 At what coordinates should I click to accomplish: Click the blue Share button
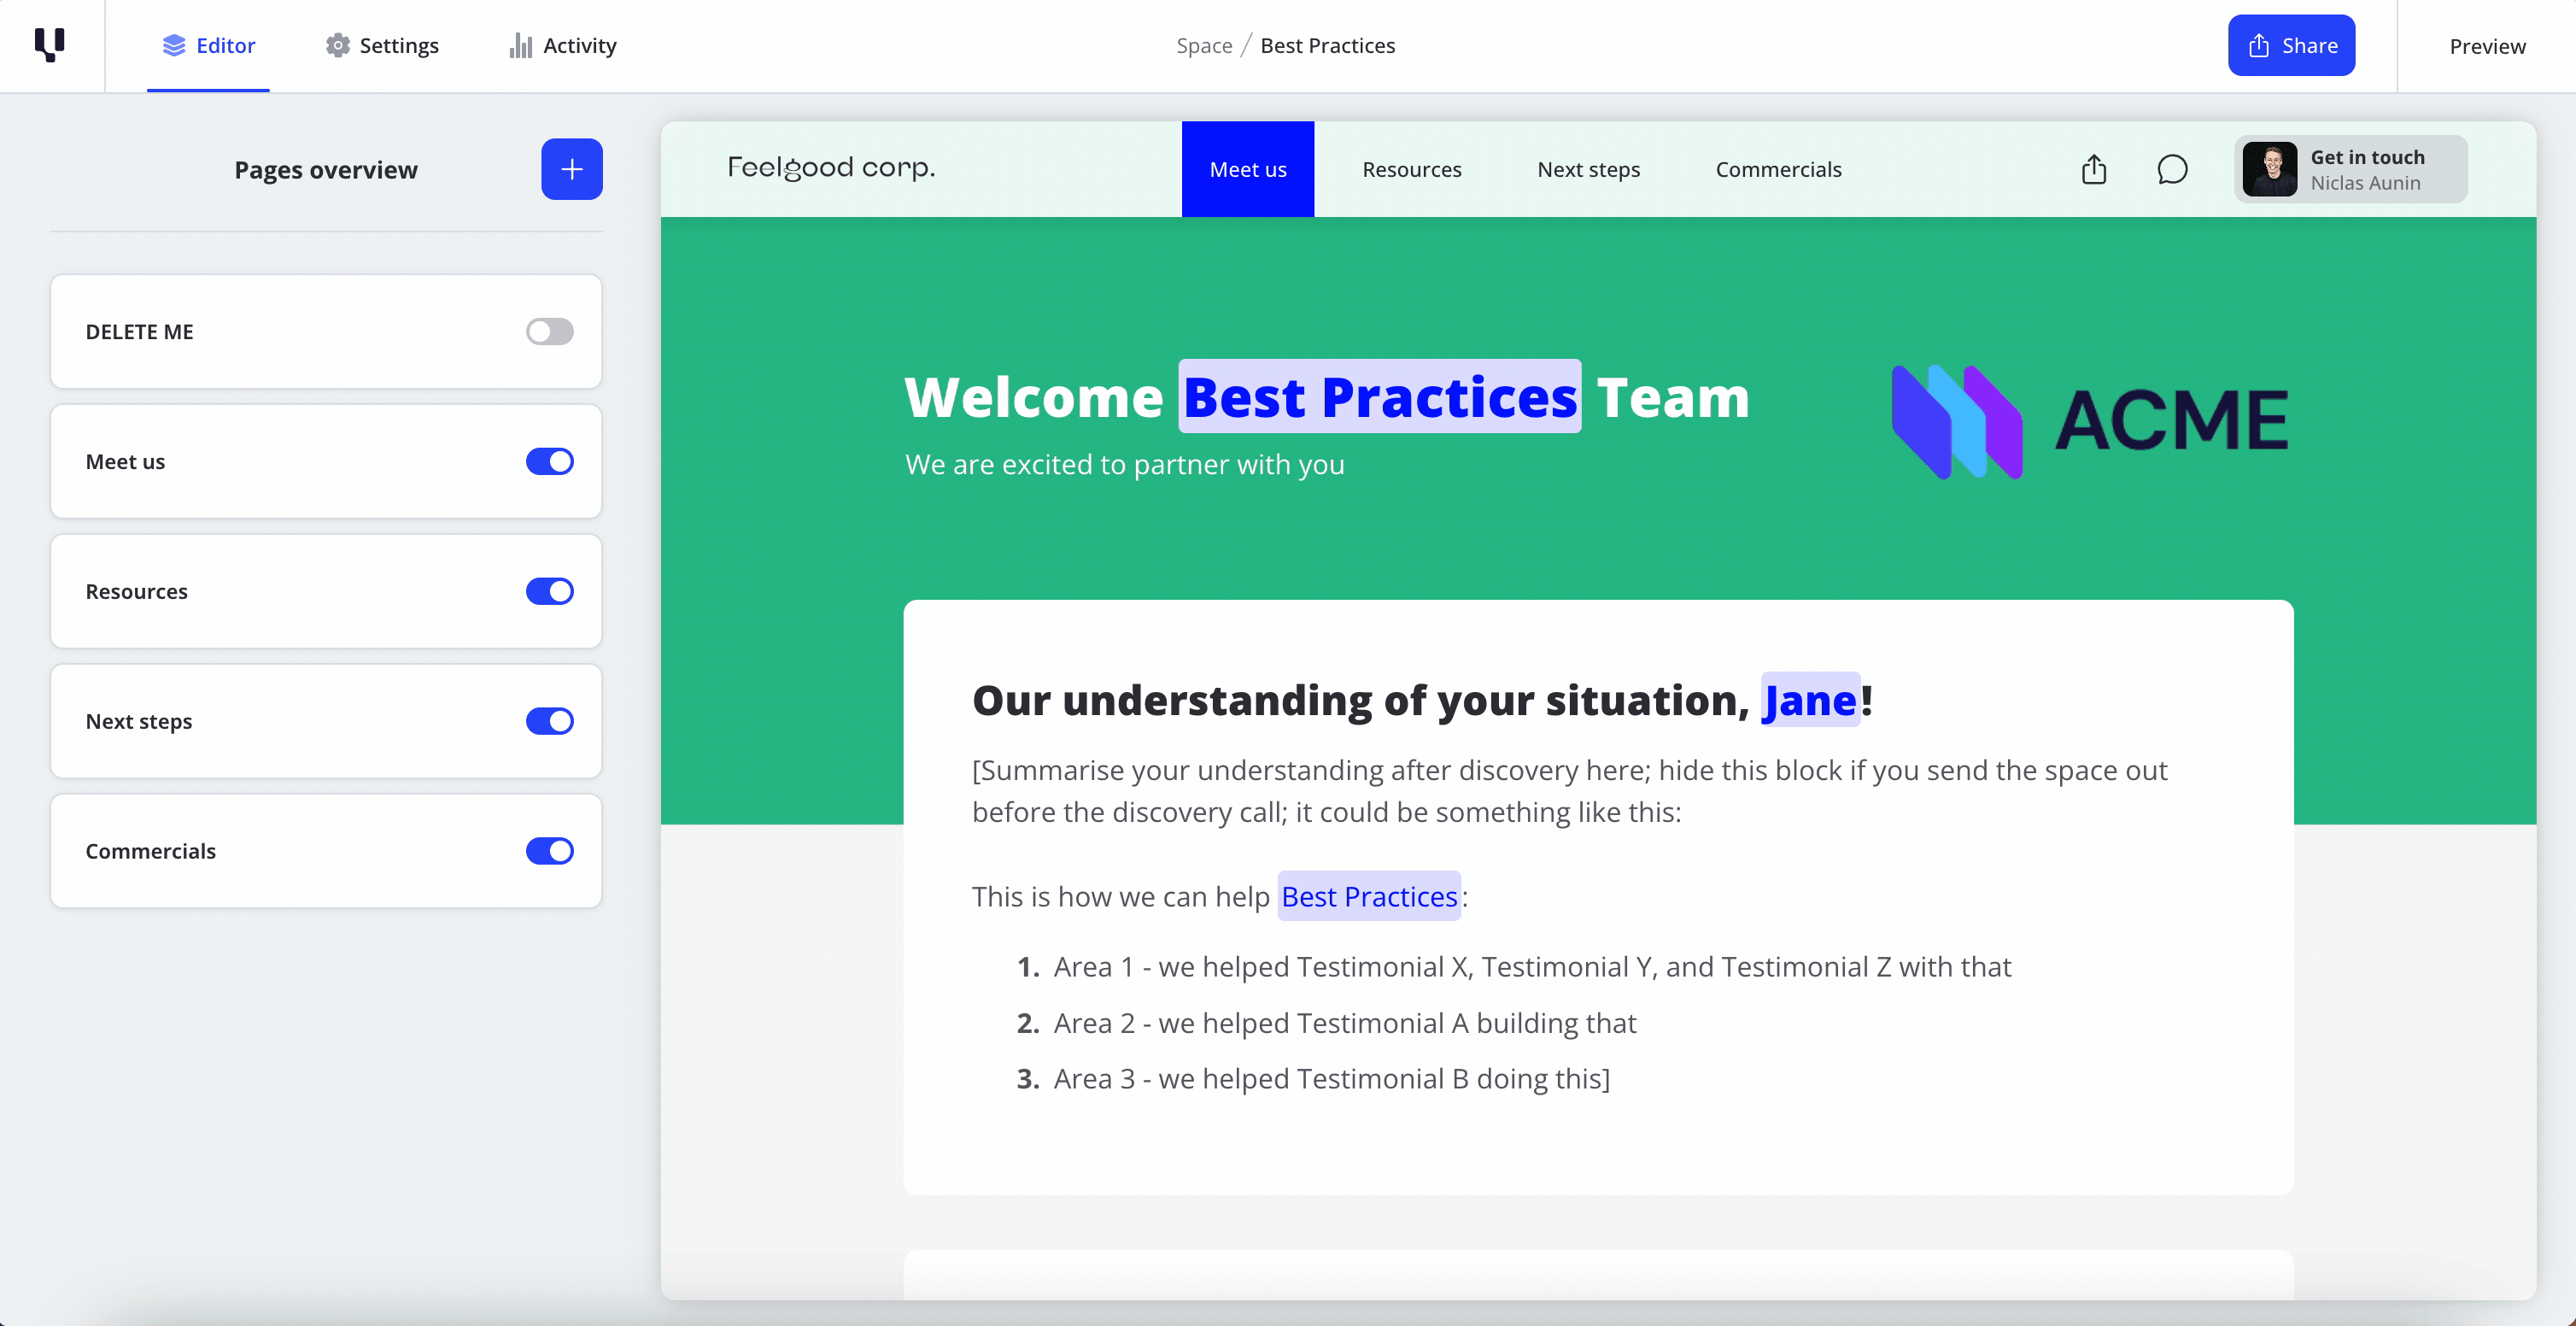coord(2291,46)
